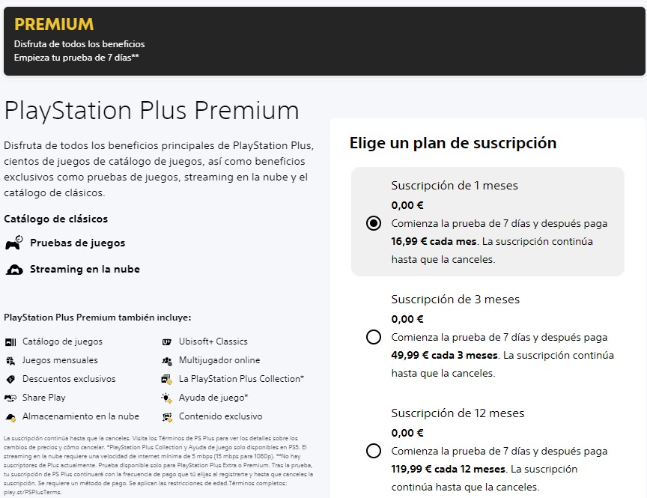Select the 12-month subscription radio button
647x498 pixels.
374,451
